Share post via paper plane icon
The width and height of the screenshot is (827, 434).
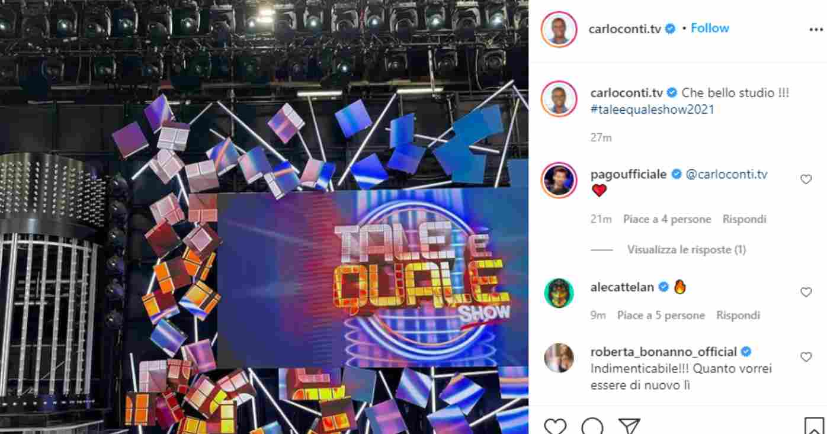(x=629, y=426)
